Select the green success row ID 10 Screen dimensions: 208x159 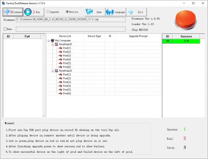pos(181,41)
